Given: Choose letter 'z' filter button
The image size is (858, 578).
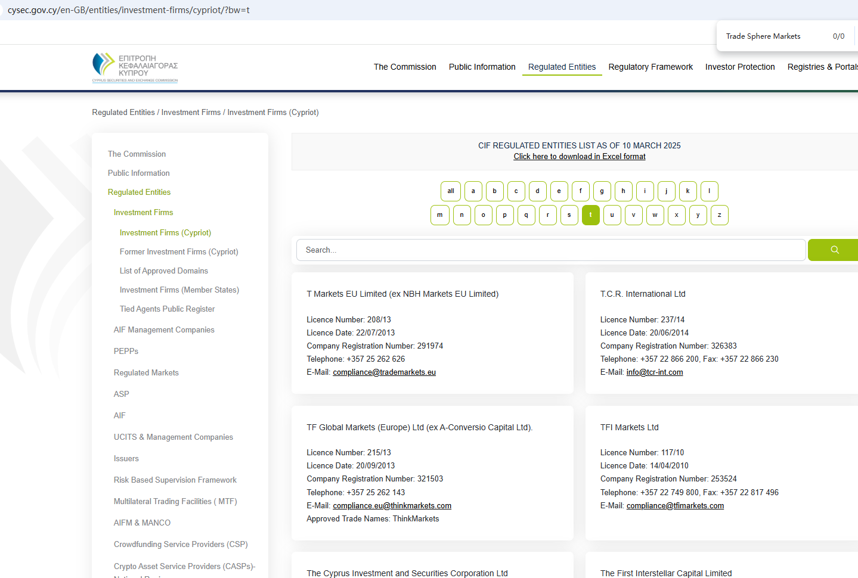Looking at the screenshot, I should (x=720, y=215).
